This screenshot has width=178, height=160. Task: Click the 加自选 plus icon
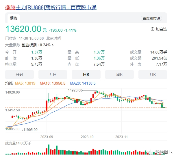(153, 29)
